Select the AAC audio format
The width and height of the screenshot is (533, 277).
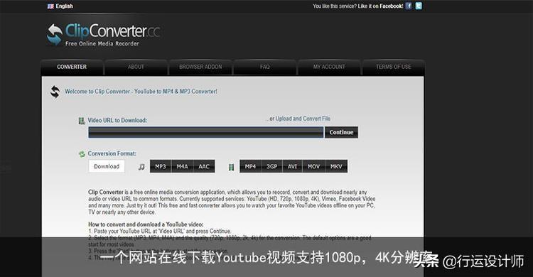[204, 166]
